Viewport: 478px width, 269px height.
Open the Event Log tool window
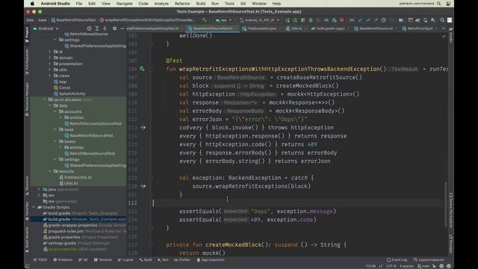397,260
